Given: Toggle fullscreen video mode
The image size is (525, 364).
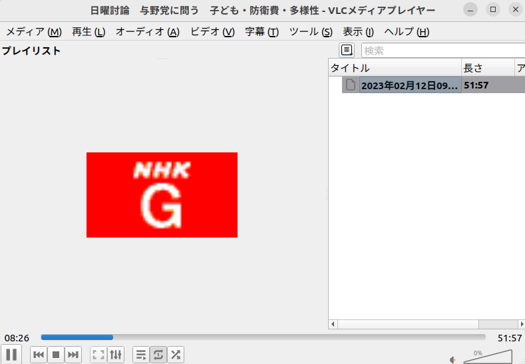Looking at the screenshot, I should [98, 354].
